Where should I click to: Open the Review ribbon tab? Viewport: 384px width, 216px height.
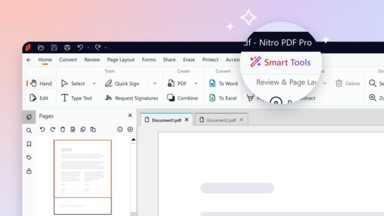92,59
